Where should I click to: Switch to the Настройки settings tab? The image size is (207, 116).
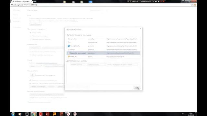click(22, 1)
